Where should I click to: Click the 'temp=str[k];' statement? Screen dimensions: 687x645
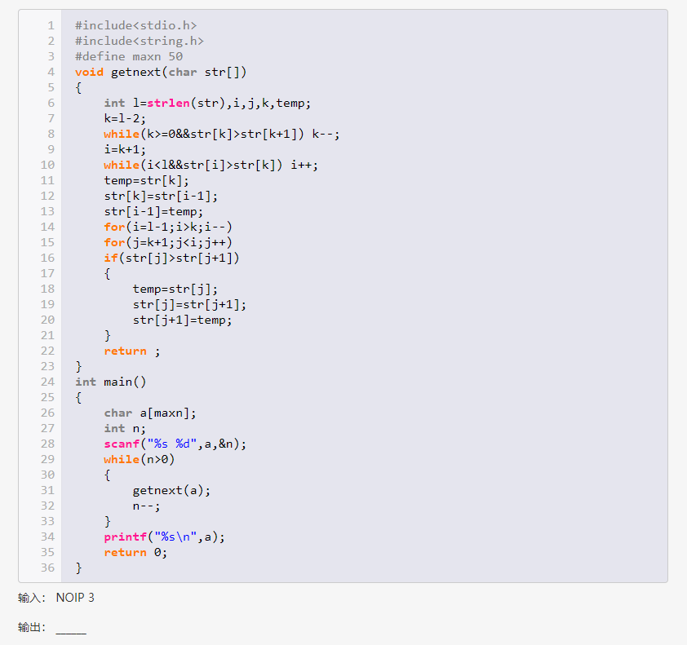[x=146, y=180]
